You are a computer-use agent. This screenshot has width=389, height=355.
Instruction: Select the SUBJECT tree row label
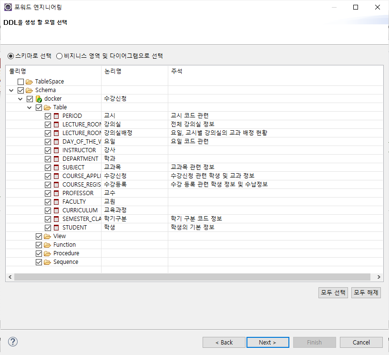click(x=73, y=167)
